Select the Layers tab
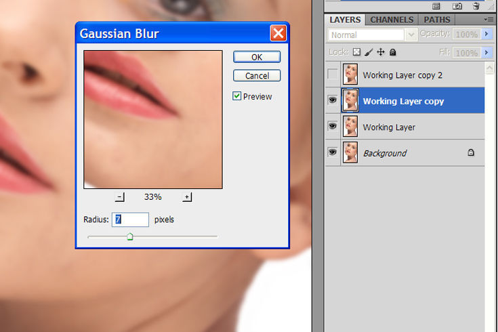 (345, 20)
